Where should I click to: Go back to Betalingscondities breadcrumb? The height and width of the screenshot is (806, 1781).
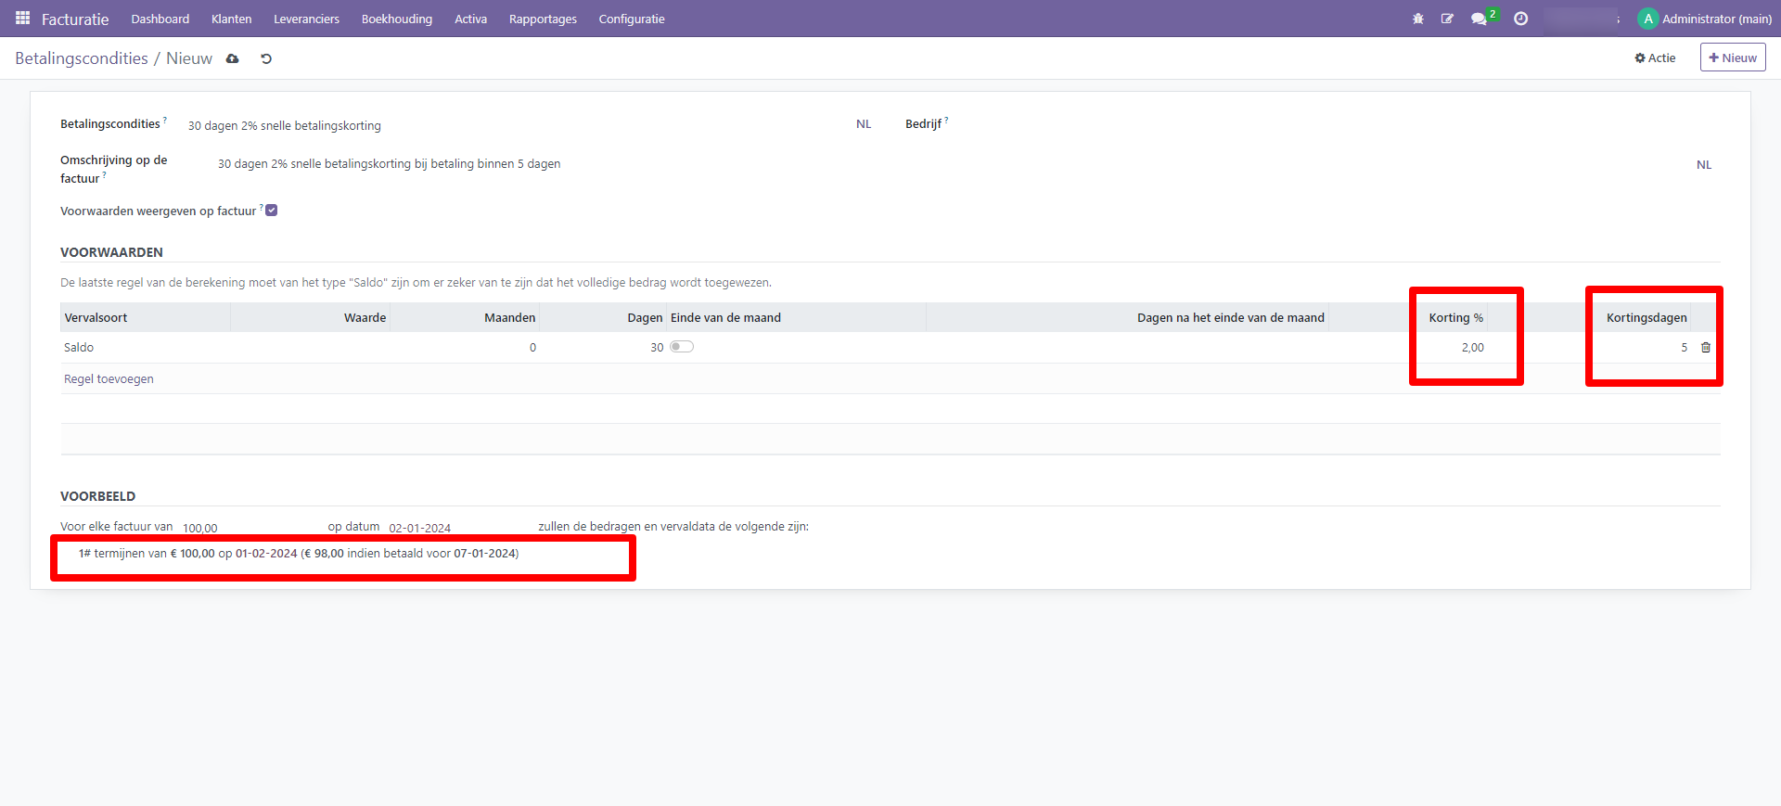click(x=82, y=58)
